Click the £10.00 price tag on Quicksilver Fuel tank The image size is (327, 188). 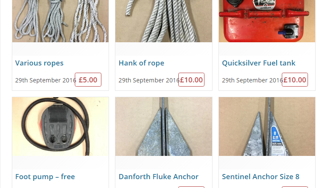pos(294,80)
